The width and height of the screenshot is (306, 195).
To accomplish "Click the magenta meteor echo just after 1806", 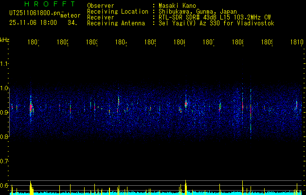I will [186, 104].
